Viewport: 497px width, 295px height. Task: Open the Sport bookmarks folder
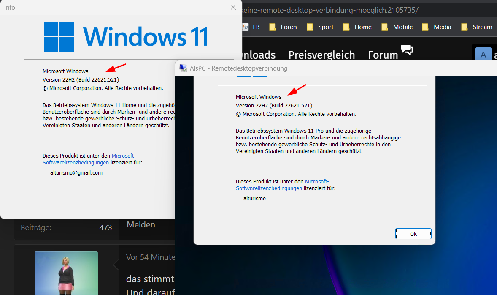pyautogui.click(x=320, y=27)
